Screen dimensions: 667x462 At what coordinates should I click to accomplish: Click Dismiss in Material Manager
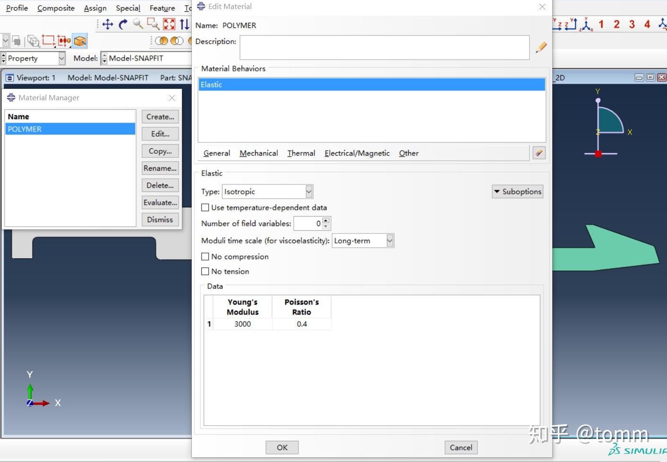coord(160,219)
